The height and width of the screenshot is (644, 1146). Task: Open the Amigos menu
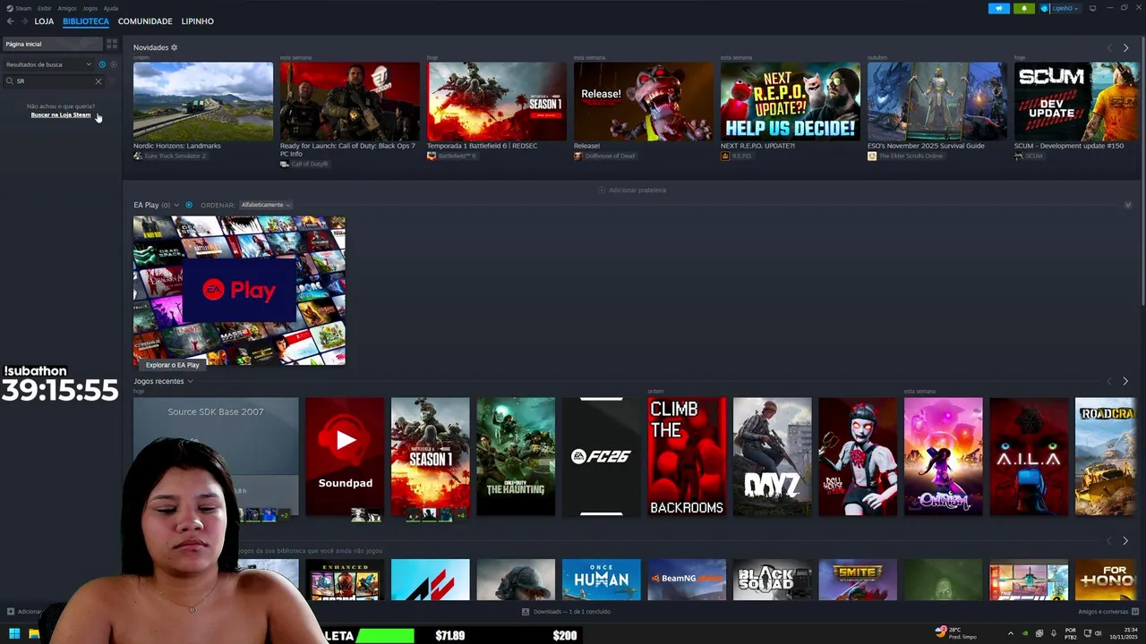tap(67, 8)
